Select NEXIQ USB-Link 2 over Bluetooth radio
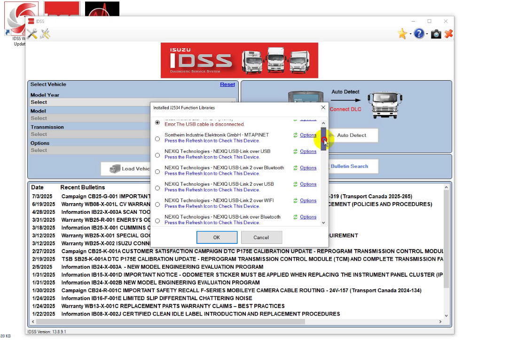 coord(157,172)
